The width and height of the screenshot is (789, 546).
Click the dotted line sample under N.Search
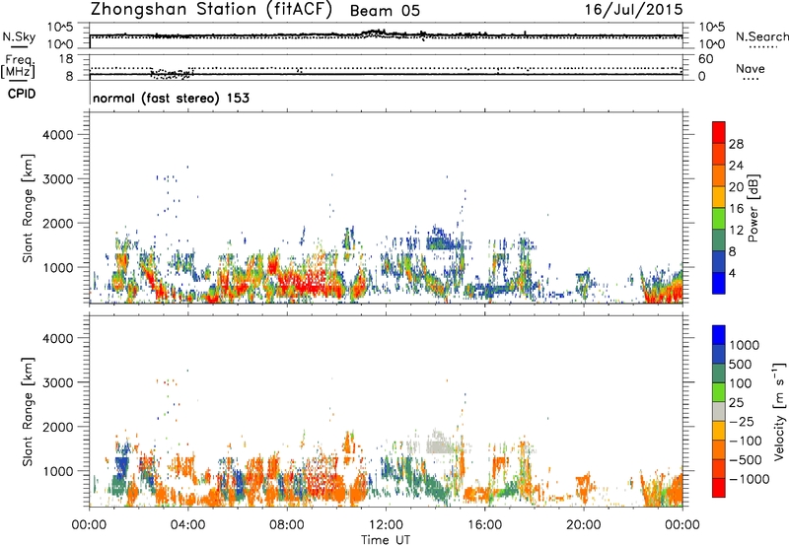(x=762, y=47)
